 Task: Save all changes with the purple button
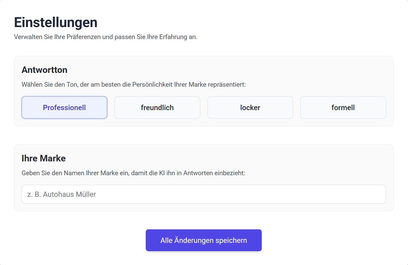point(204,240)
